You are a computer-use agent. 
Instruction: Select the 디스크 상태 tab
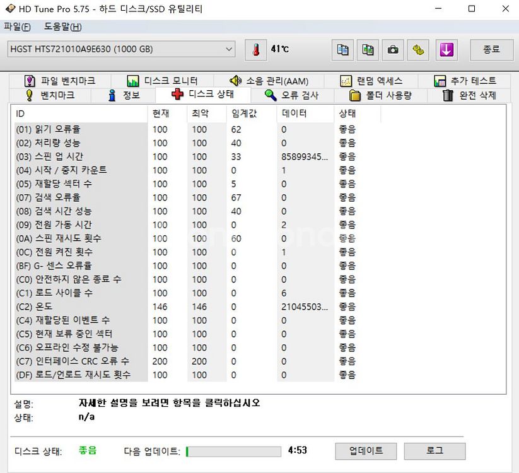pos(203,95)
